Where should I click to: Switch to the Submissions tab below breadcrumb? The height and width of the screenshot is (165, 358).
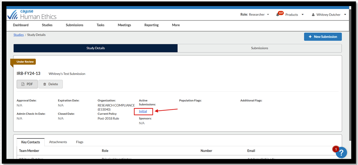point(260,48)
